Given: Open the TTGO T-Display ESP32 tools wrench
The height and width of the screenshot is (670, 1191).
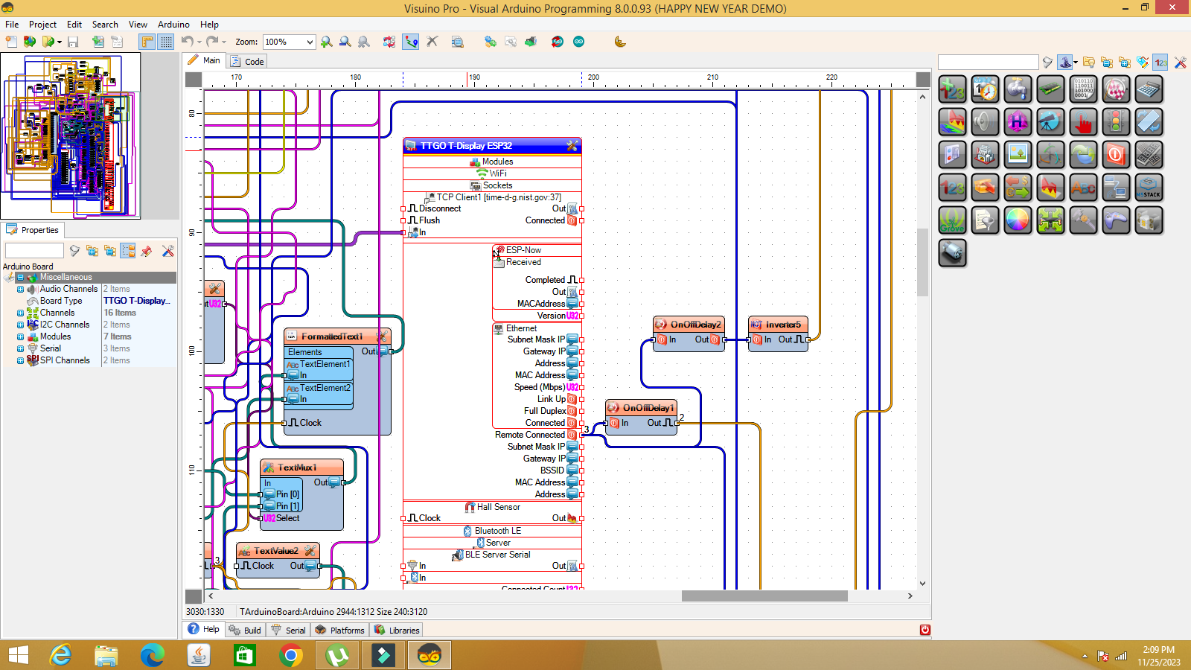Looking at the screenshot, I should (x=572, y=146).
